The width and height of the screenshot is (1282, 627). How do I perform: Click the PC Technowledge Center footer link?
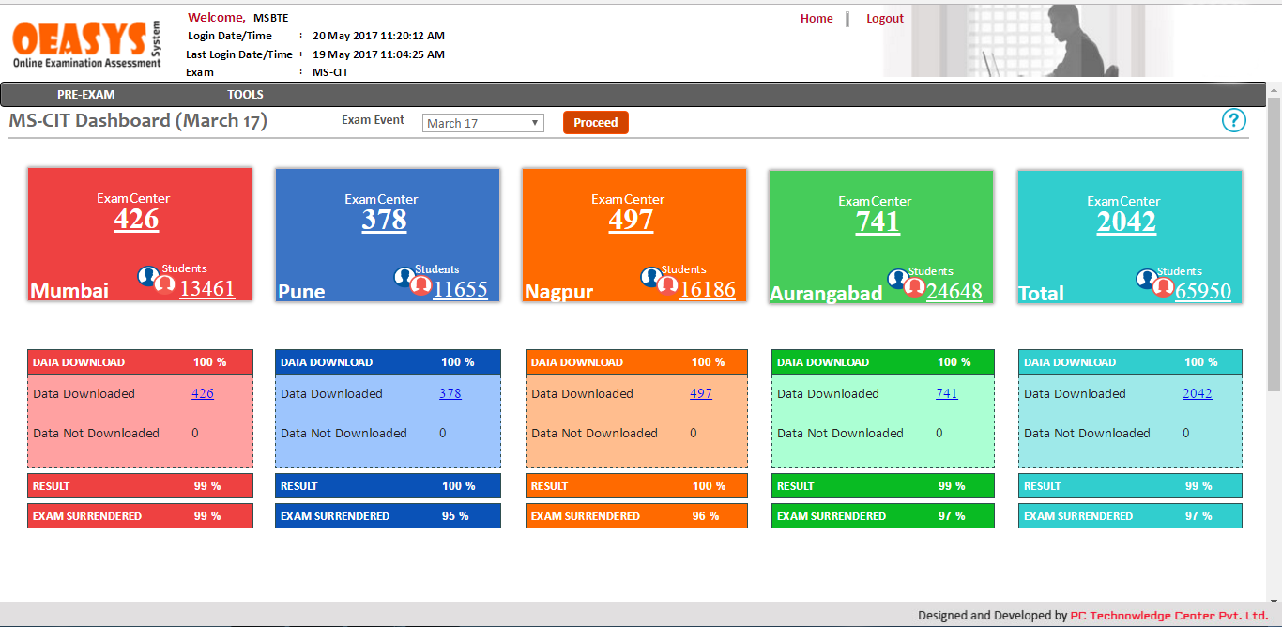(x=1169, y=616)
